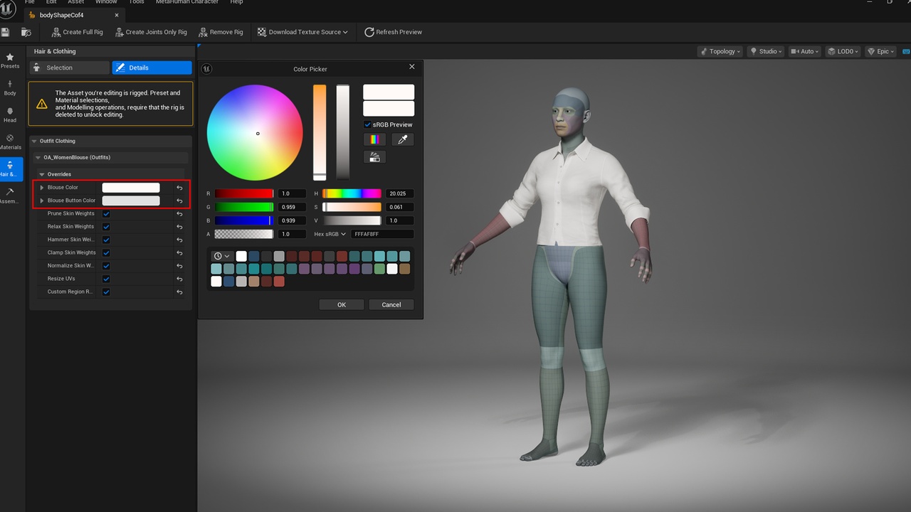Open the Download Texture Source dropdown

tap(302, 32)
